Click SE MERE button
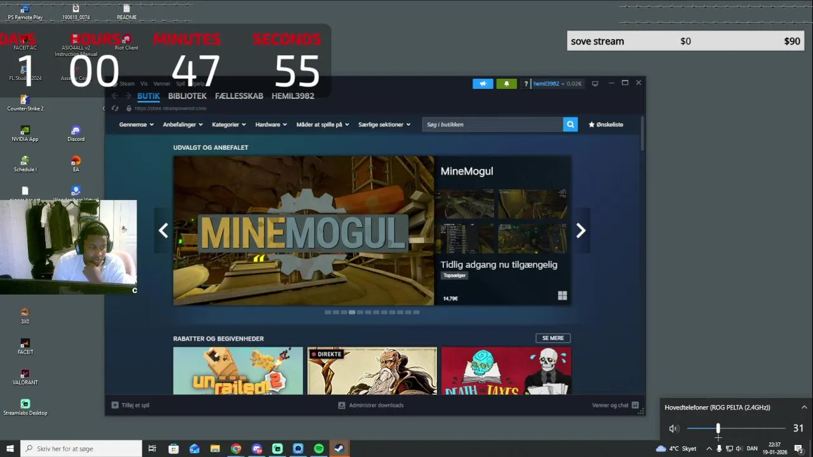813x457 pixels. 553,338
